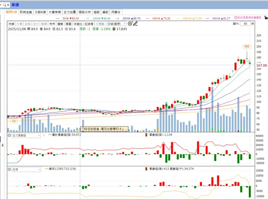Click the 2025/11/06 date readout
This screenshot has height=199, width=268.
17,29
